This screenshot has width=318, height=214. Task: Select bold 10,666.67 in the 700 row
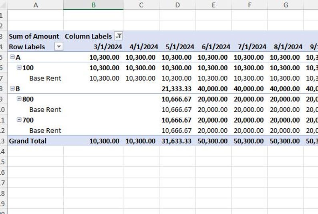coord(177,120)
